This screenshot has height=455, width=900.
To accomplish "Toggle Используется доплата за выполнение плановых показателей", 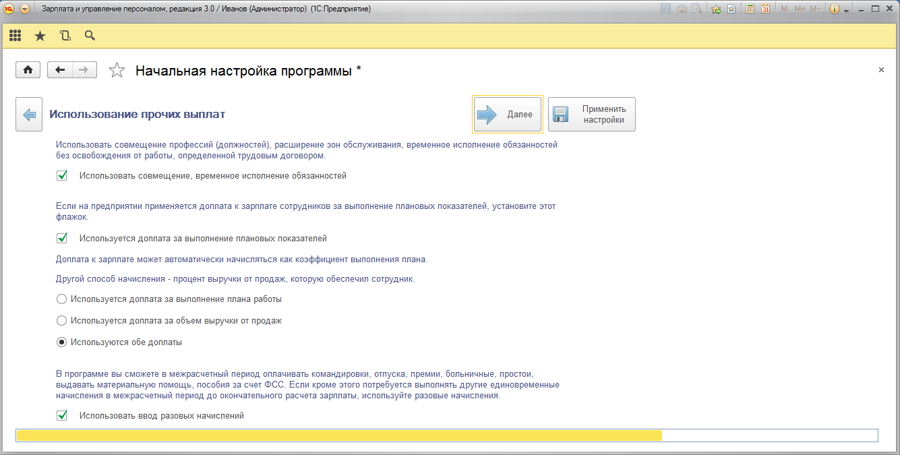I will (62, 238).
